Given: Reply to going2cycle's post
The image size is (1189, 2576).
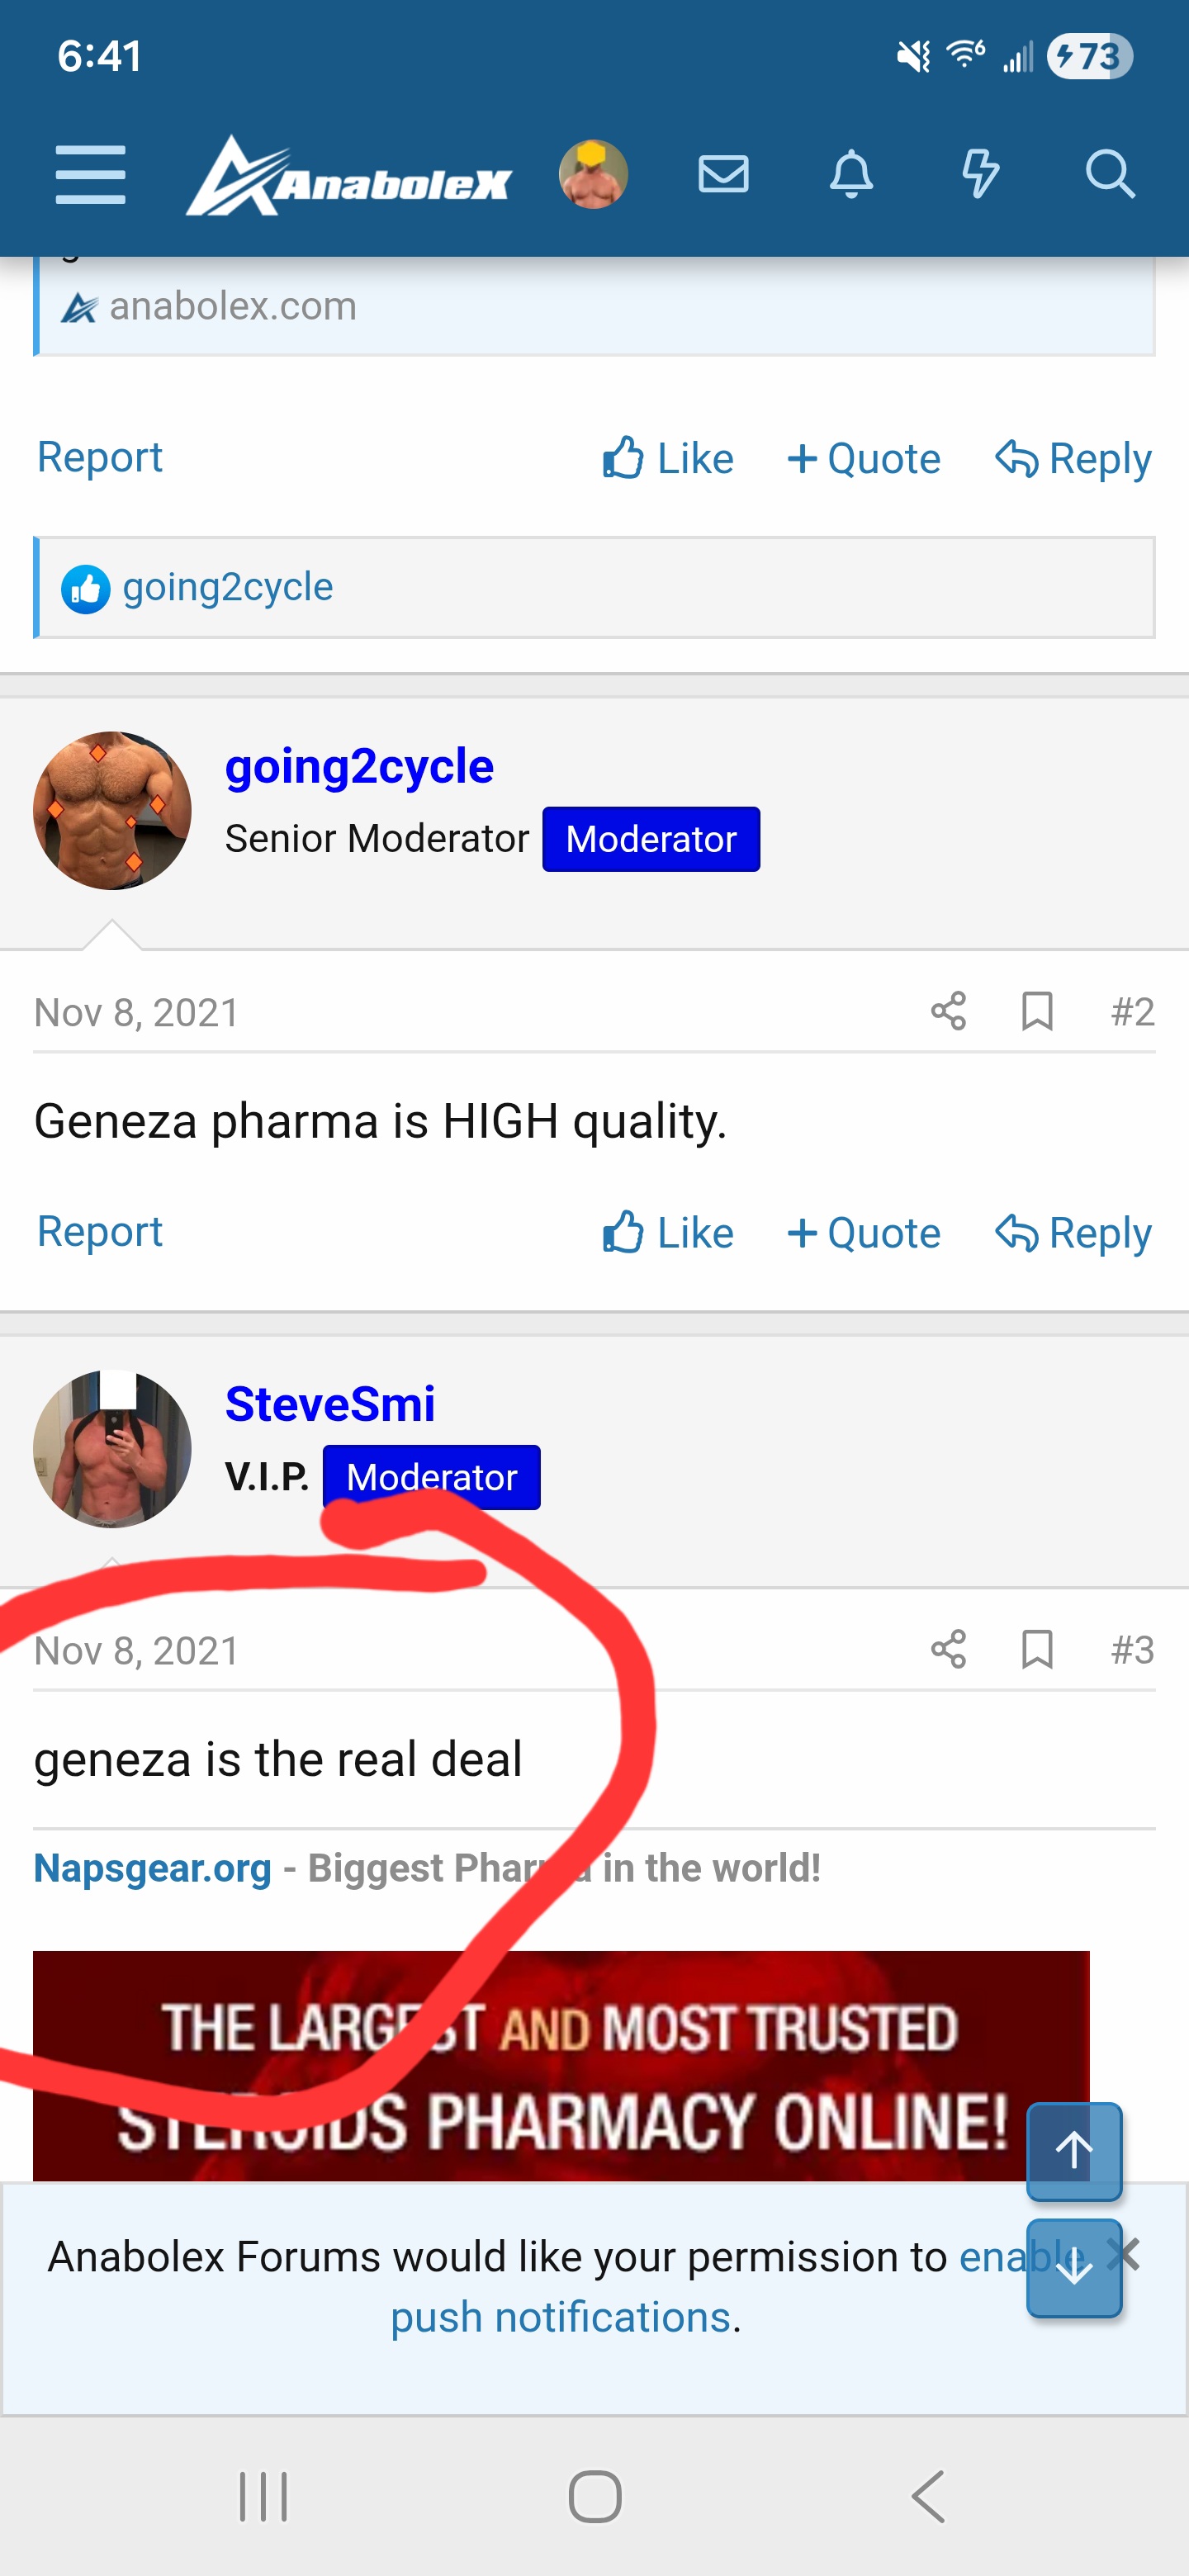Looking at the screenshot, I should pos(1074,1232).
